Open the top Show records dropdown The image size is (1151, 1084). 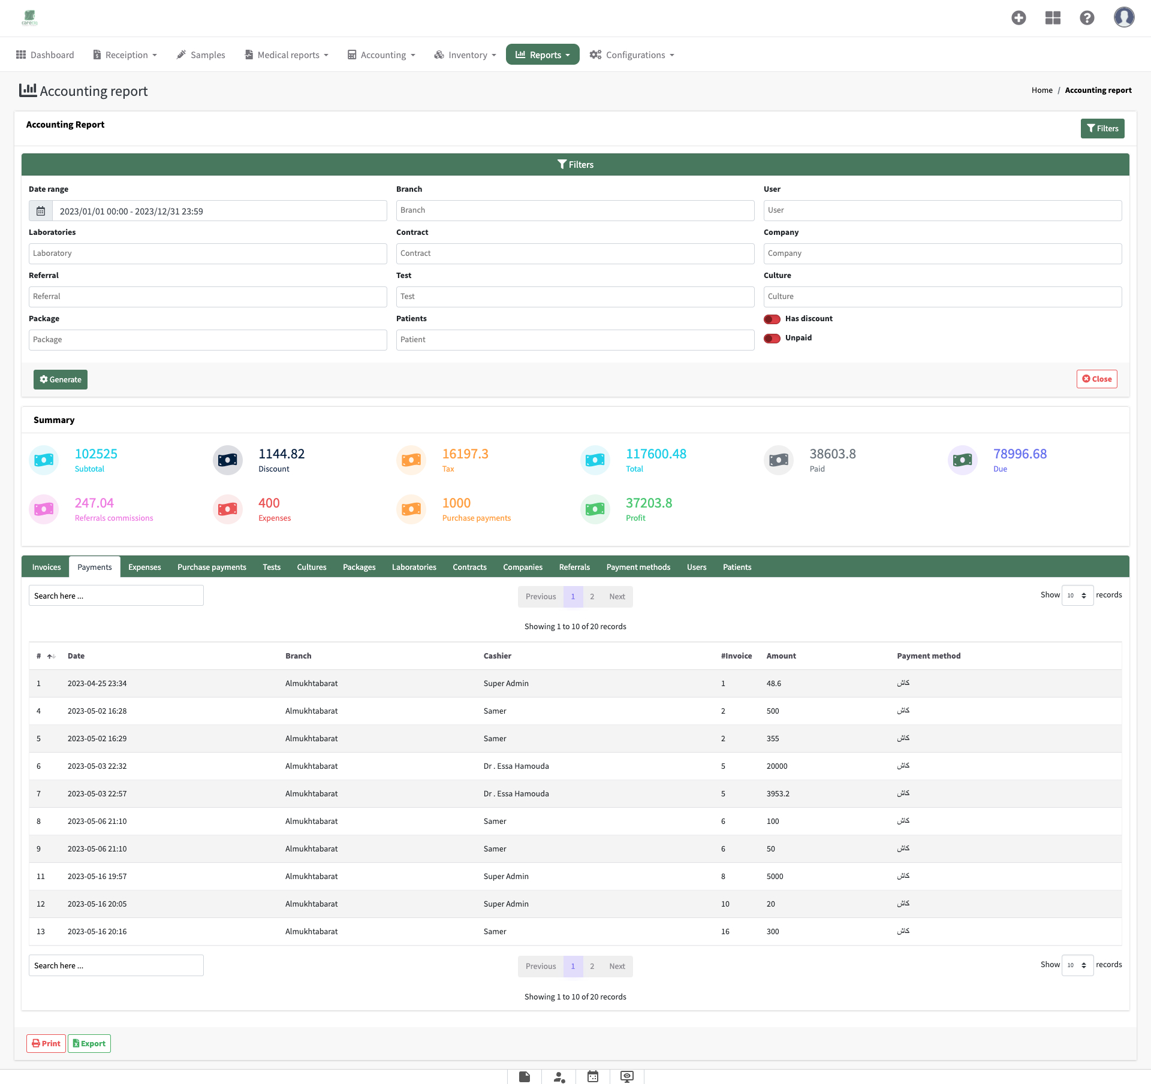[1077, 595]
